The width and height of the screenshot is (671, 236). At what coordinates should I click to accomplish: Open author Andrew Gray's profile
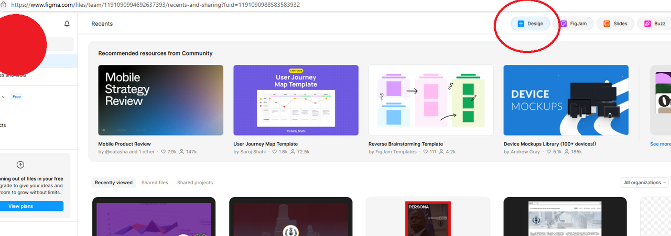point(525,152)
